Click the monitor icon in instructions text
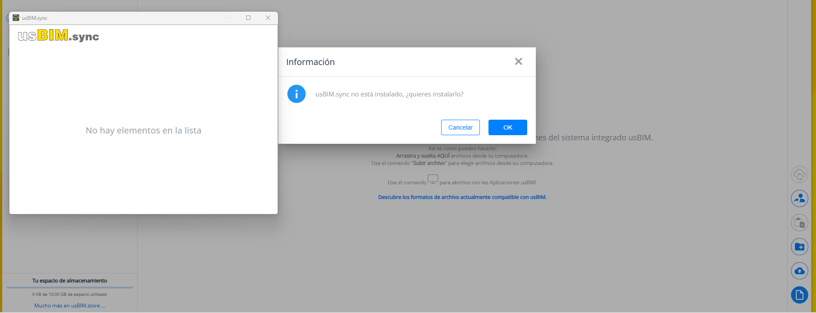Image resolution: width=816 pixels, height=313 pixels. point(433,179)
